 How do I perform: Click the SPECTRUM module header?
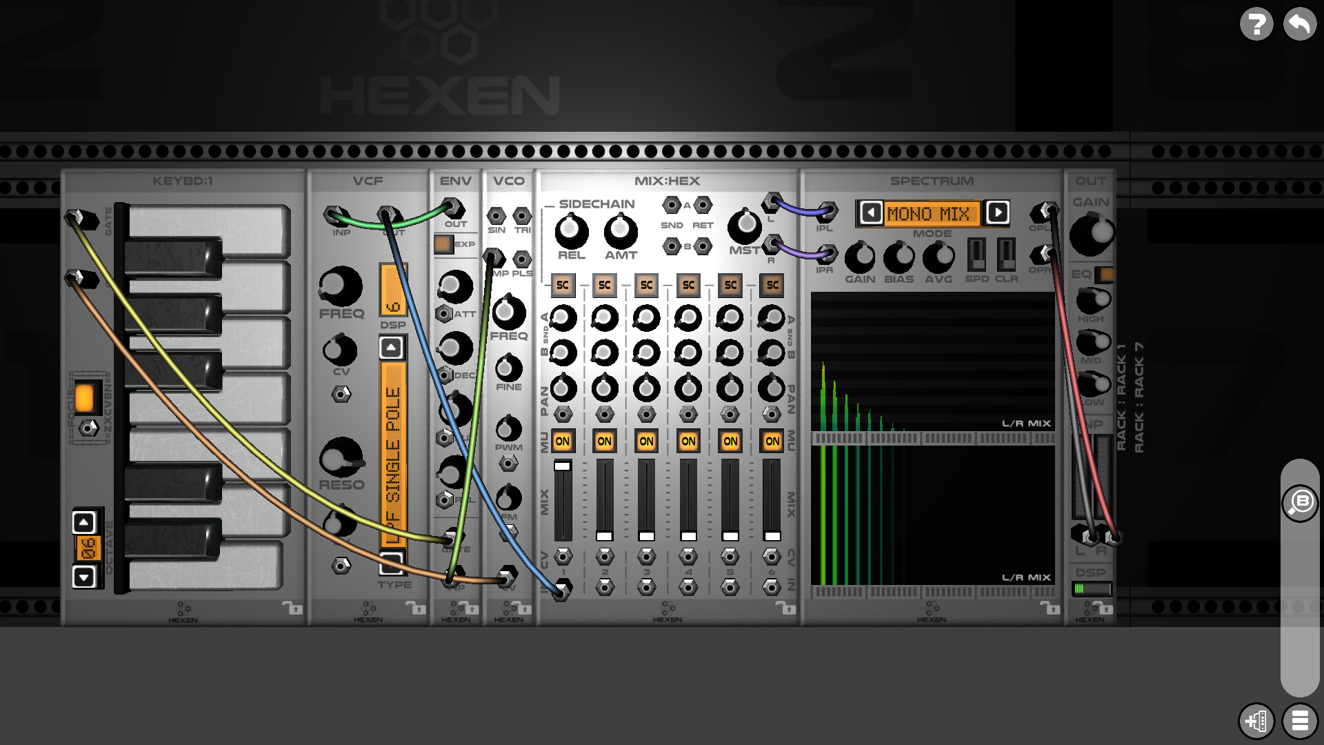932,180
